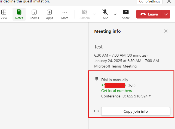Expand the mic options chevron

pyautogui.click(x=115, y=14)
